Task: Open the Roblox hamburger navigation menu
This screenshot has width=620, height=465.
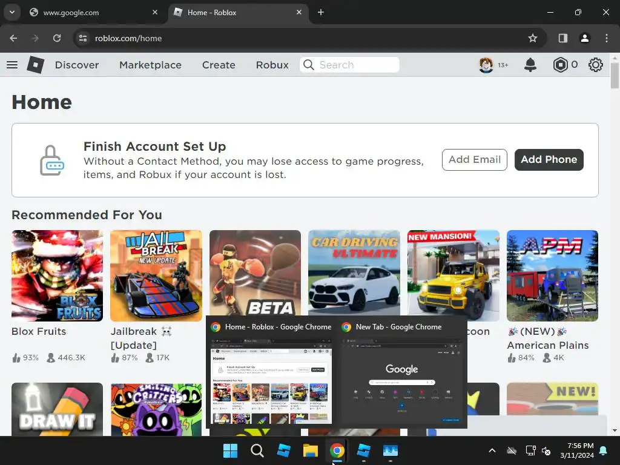Action: point(12,65)
